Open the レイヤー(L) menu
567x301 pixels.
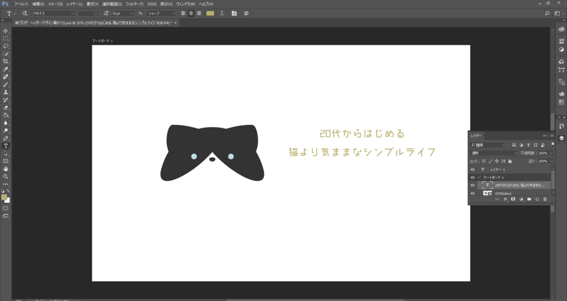click(75, 4)
